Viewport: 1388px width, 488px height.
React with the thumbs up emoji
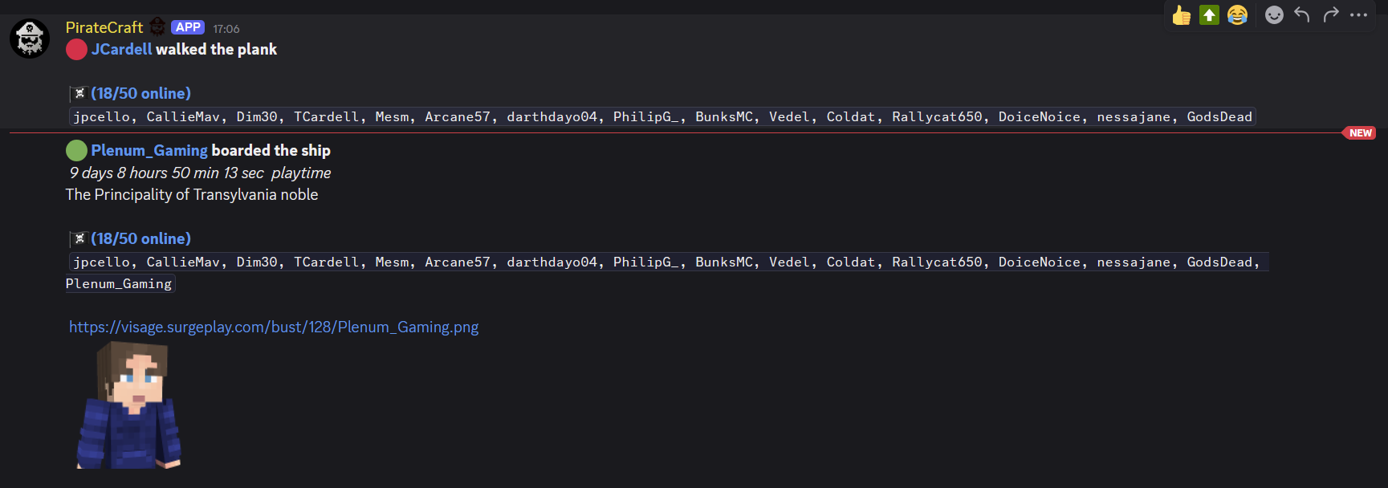[x=1181, y=15]
